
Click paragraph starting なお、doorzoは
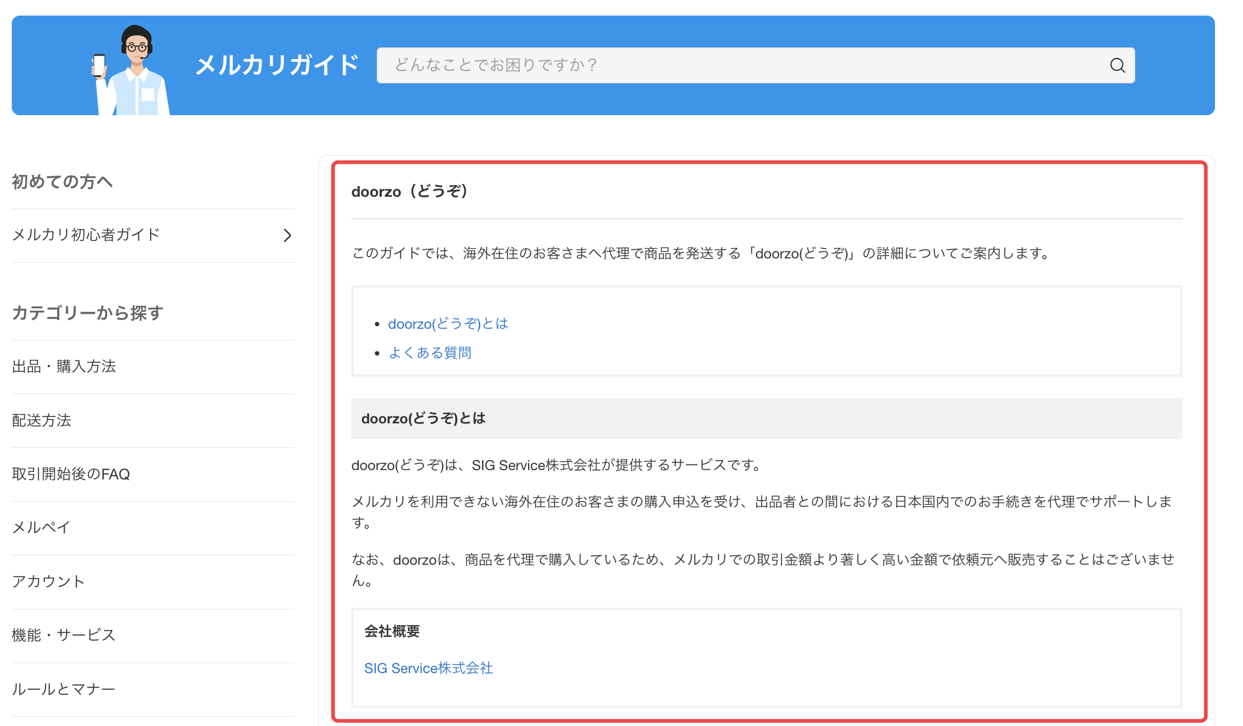tap(763, 570)
